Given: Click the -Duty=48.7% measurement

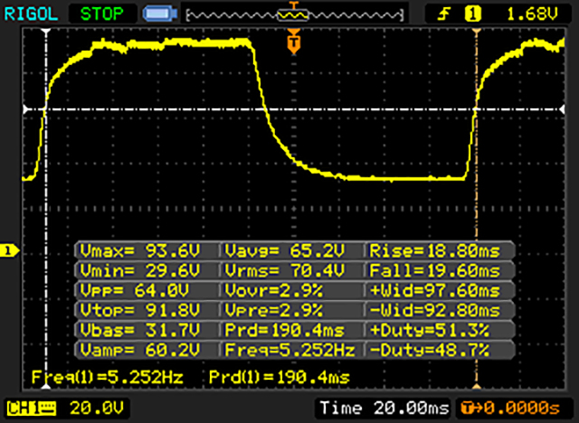Looking at the screenshot, I should [x=429, y=350].
